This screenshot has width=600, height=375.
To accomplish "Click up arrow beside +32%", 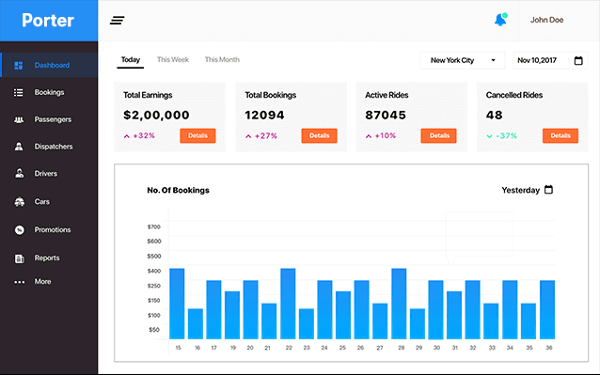I will click(127, 136).
